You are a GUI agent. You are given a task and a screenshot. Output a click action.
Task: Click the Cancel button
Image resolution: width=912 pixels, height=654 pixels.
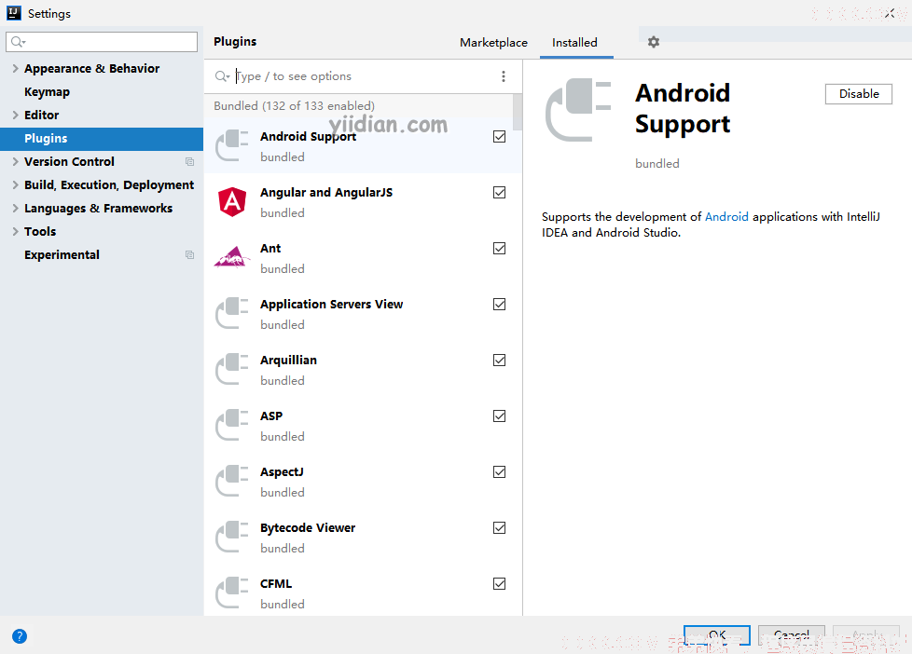coord(792,635)
